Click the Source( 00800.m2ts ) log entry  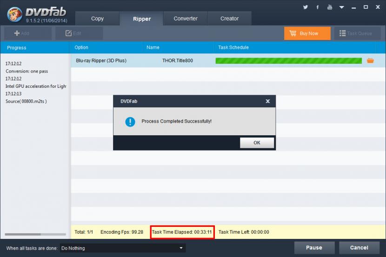[x=26, y=101]
